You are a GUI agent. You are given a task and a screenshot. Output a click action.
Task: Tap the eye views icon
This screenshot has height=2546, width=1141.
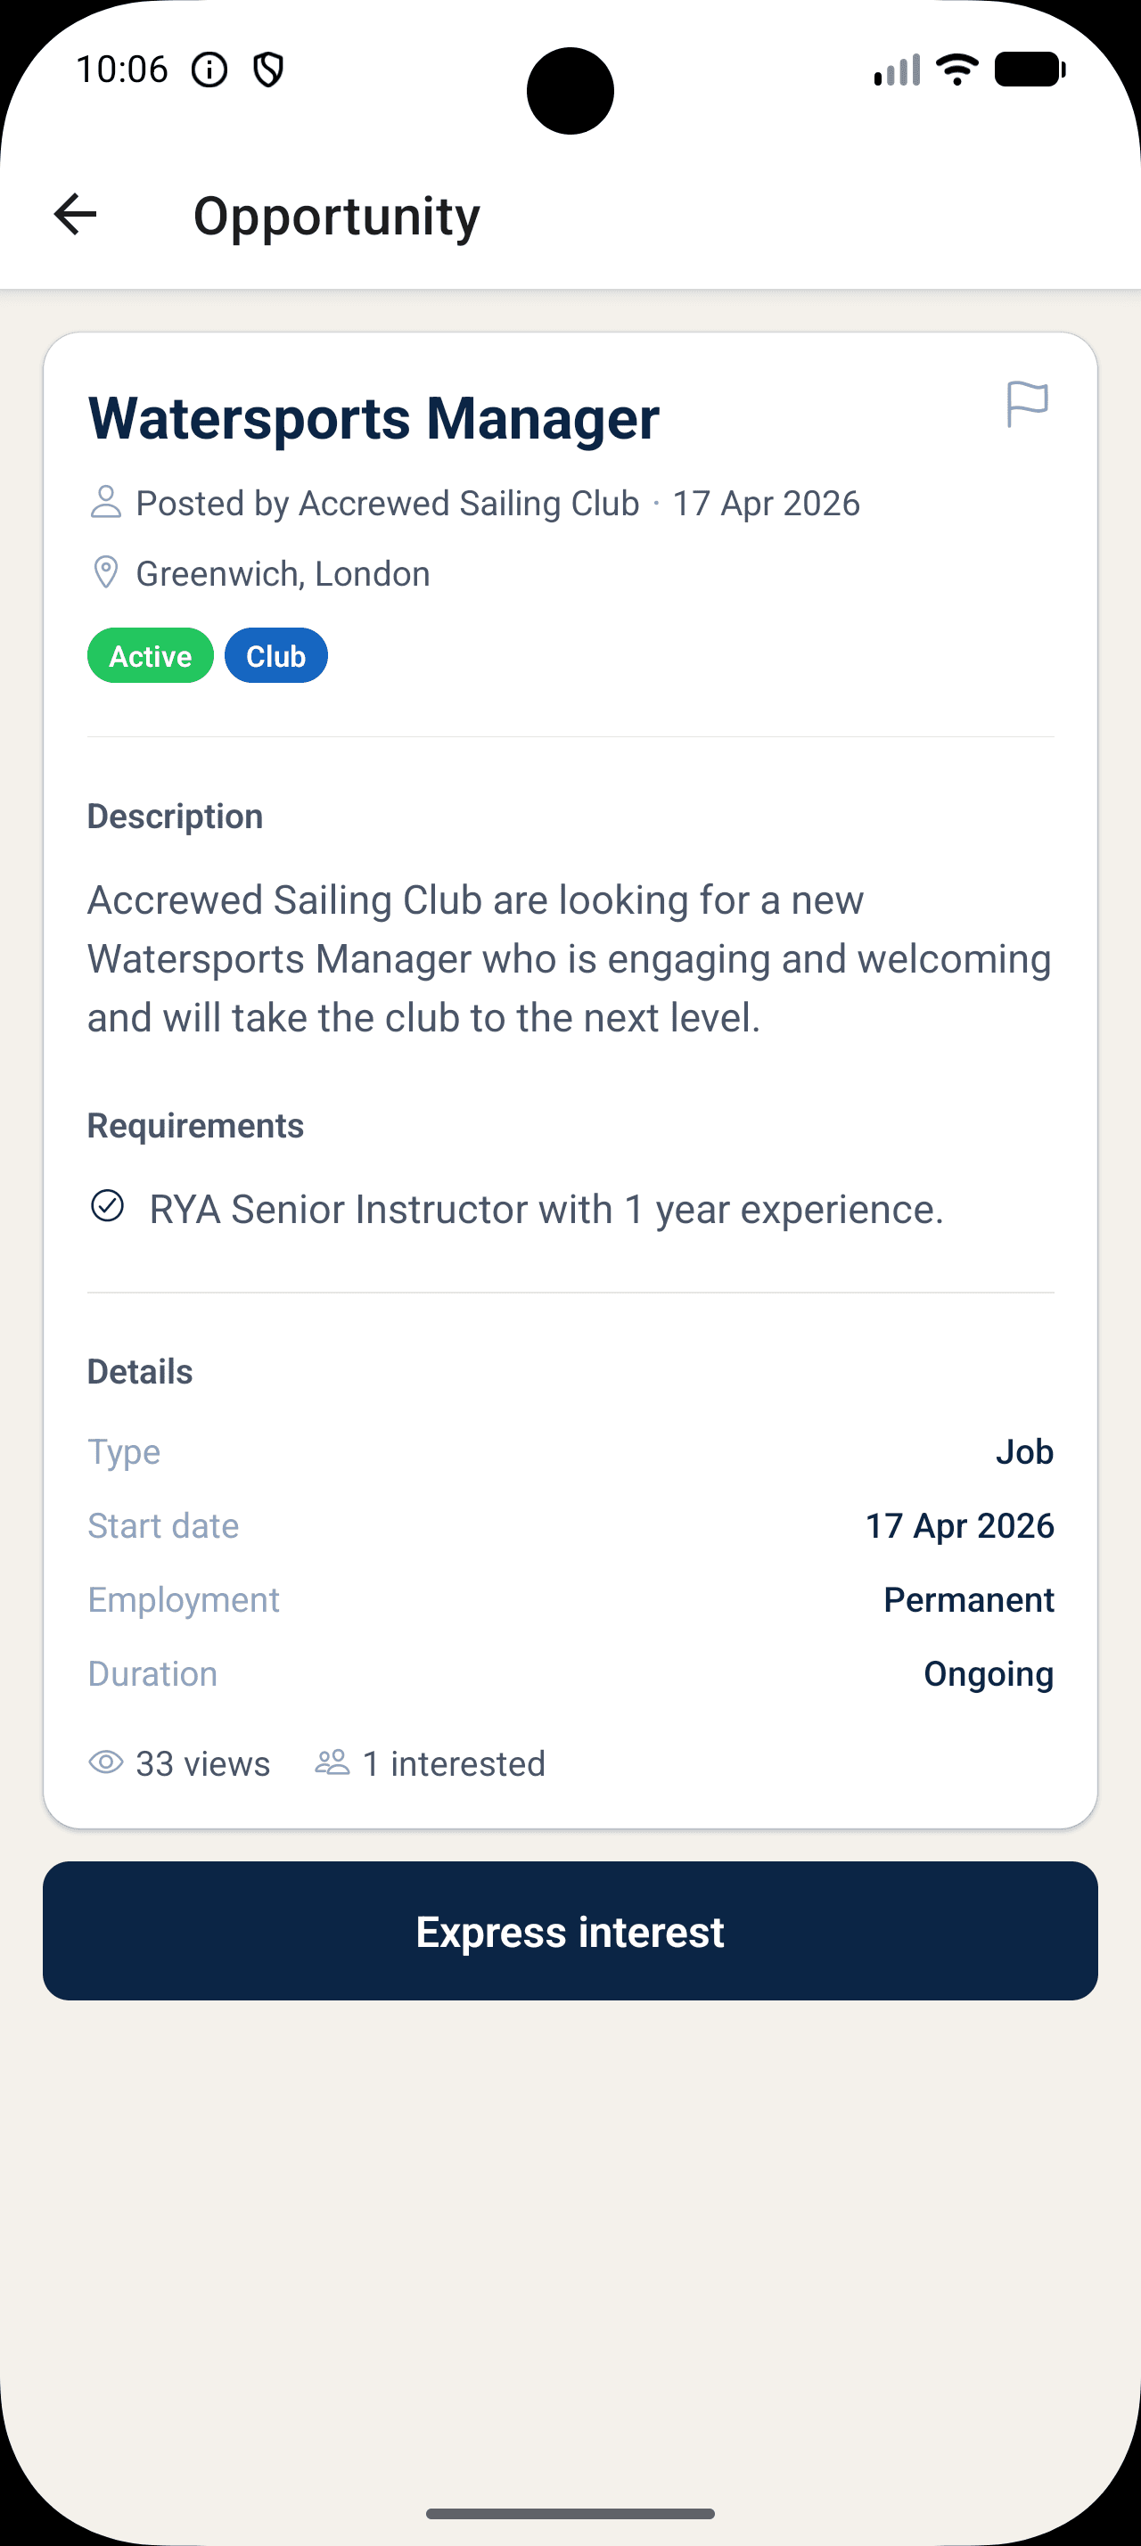[106, 1762]
